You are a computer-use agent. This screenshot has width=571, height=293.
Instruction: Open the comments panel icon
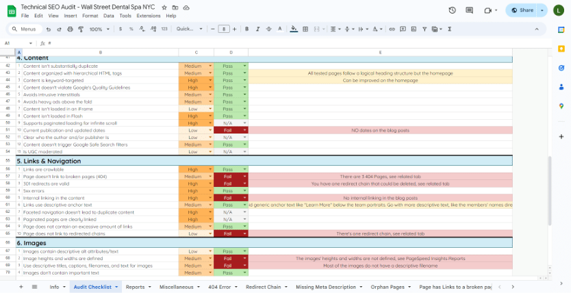click(470, 10)
